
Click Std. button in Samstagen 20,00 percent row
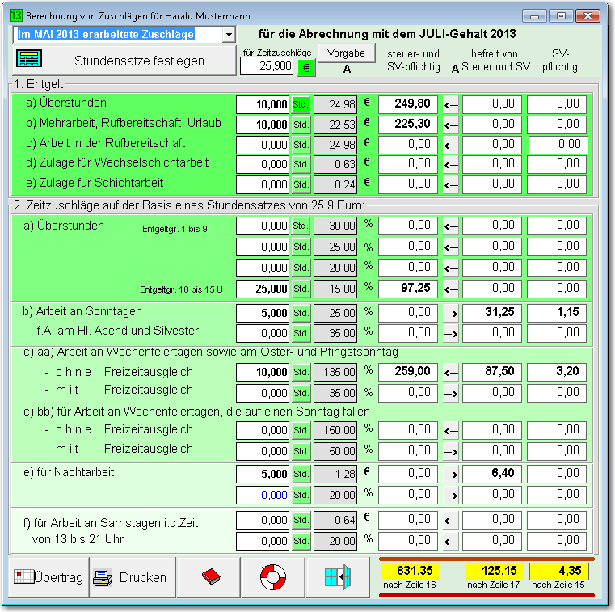[301, 542]
